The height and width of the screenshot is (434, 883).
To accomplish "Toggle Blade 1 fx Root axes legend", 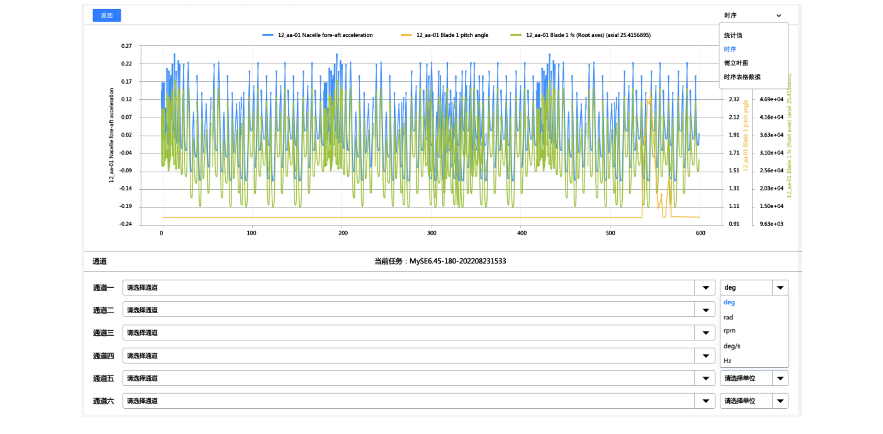I will pos(580,35).
